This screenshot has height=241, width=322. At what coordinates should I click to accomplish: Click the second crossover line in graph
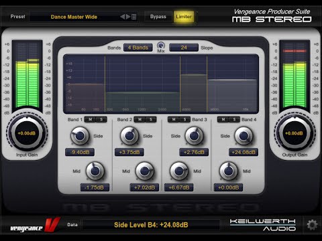[180, 84]
